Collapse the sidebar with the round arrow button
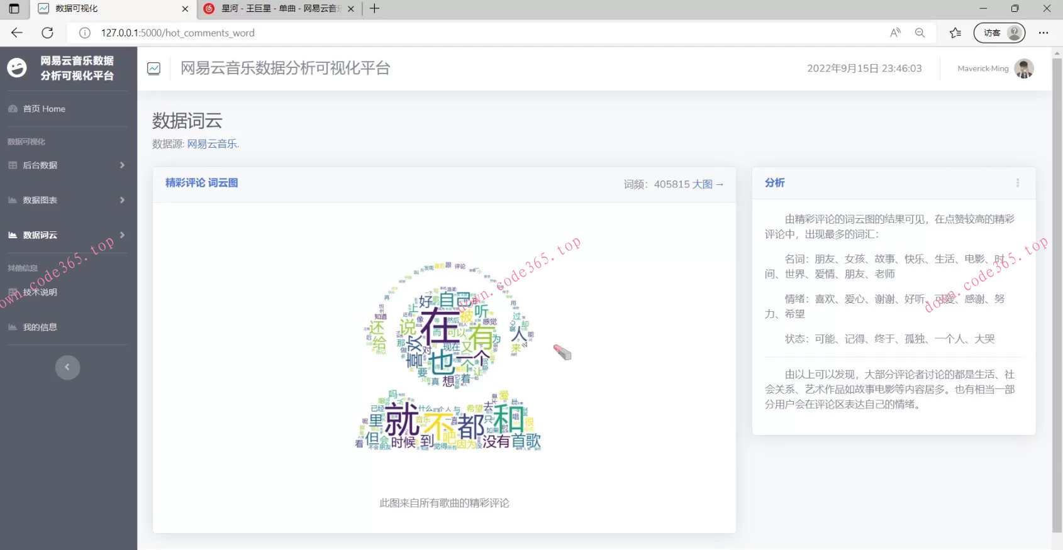This screenshot has height=550, width=1063. 67,367
